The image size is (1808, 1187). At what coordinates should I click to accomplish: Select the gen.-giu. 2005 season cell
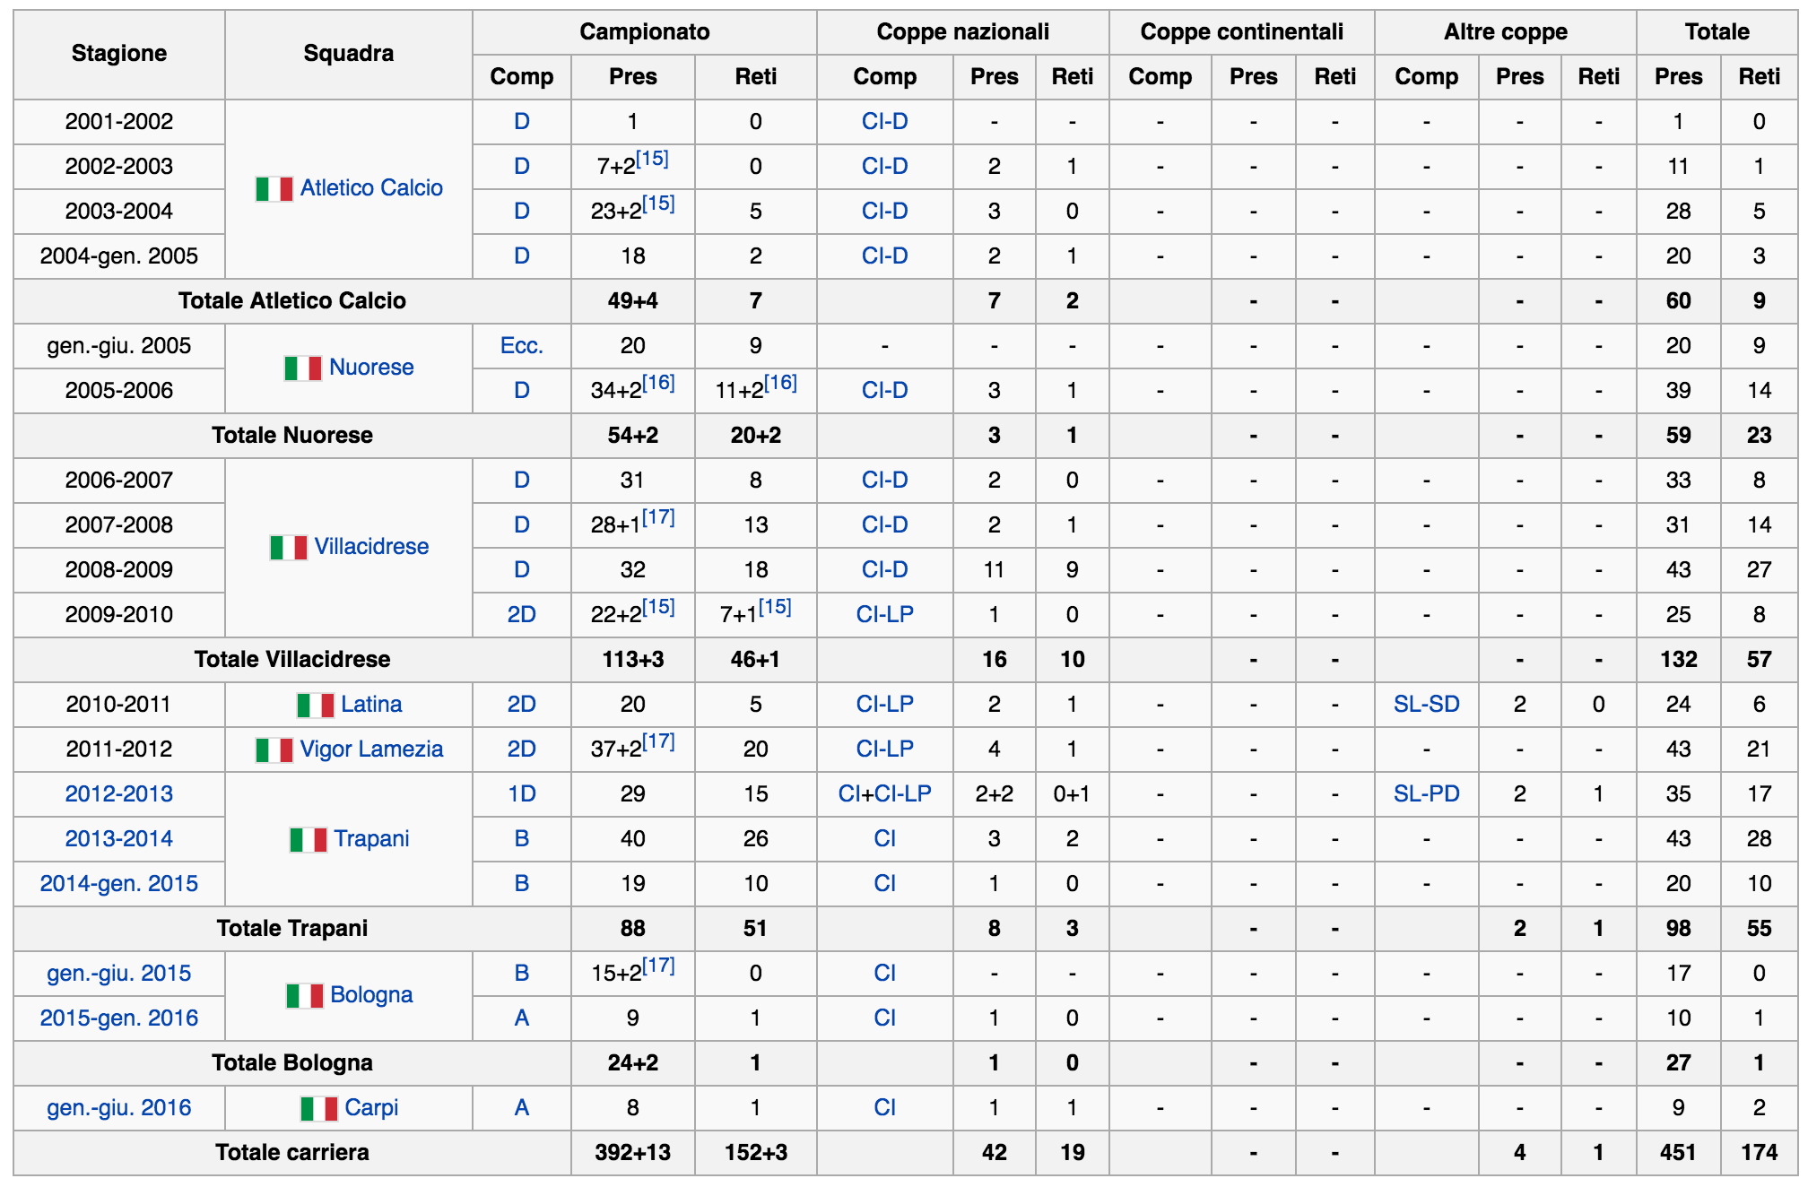[x=119, y=346]
